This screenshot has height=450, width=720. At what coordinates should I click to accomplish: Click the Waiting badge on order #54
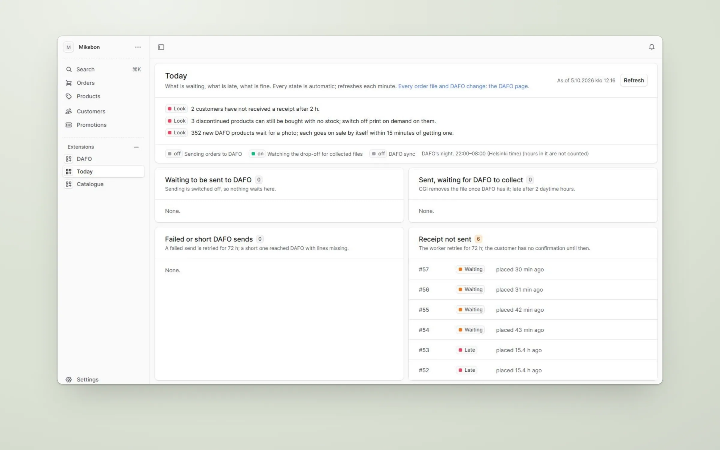[x=470, y=330]
